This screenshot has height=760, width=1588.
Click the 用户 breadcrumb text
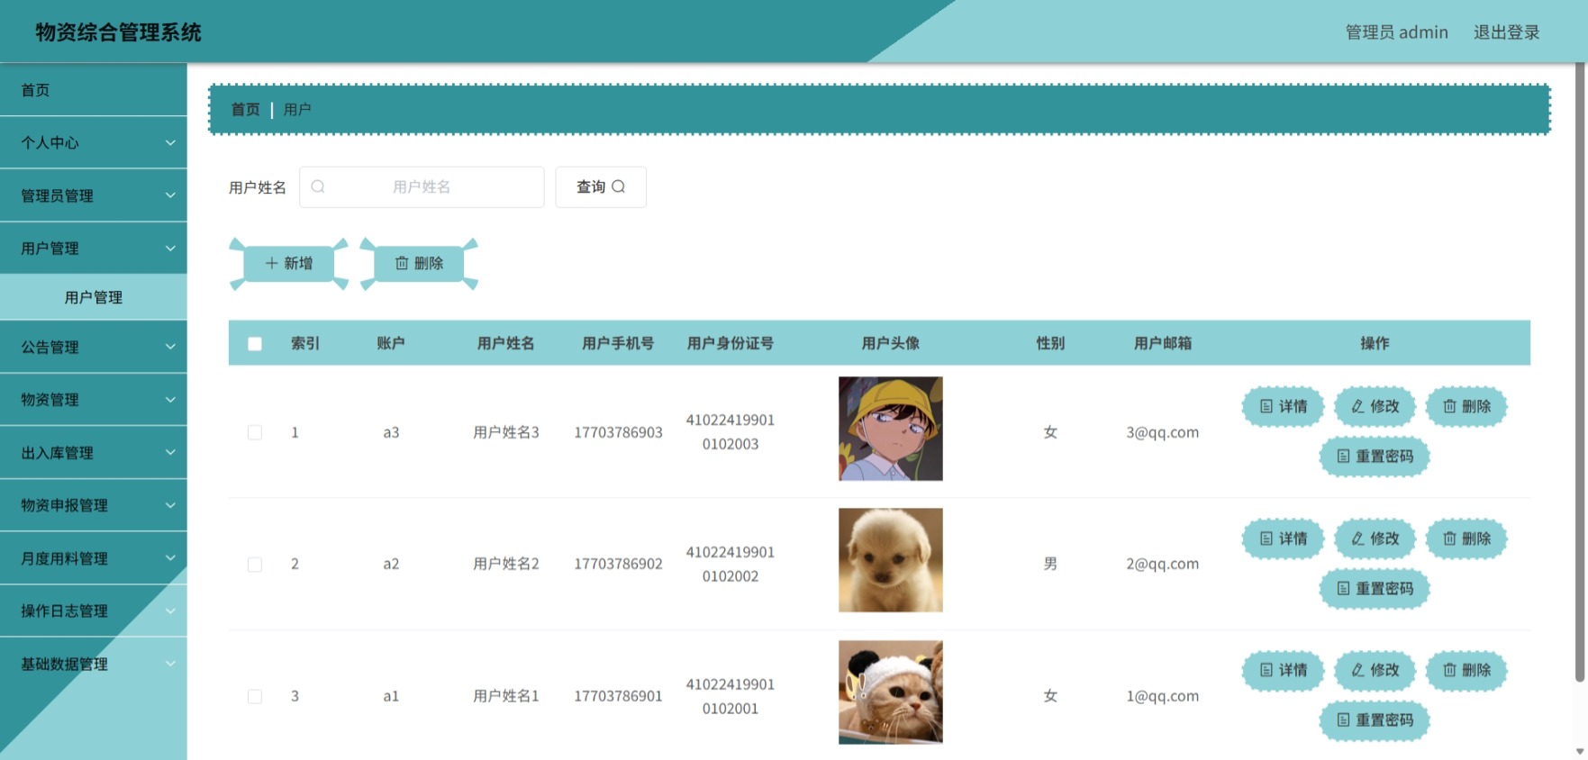[x=297, y=109]
